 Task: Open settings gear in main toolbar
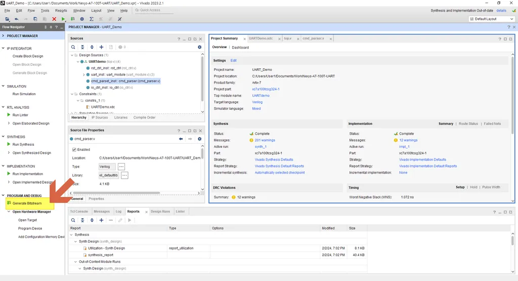click(x=82, y=19)
